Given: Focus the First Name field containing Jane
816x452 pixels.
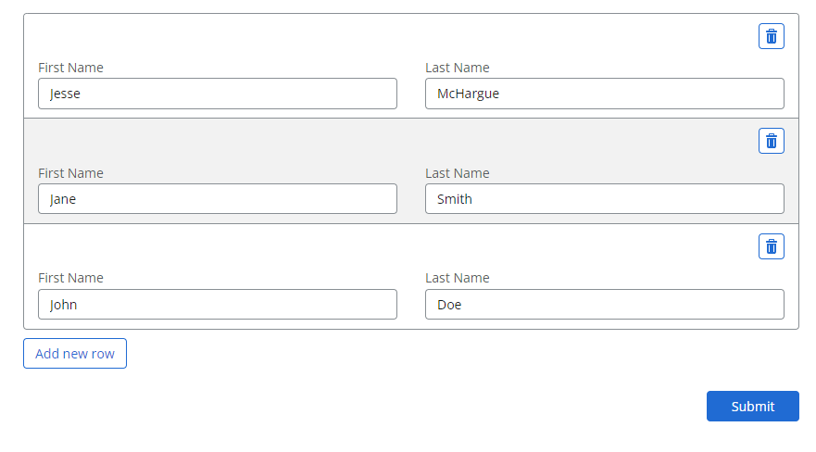Looking at the screenshot, I should [218, 199].
